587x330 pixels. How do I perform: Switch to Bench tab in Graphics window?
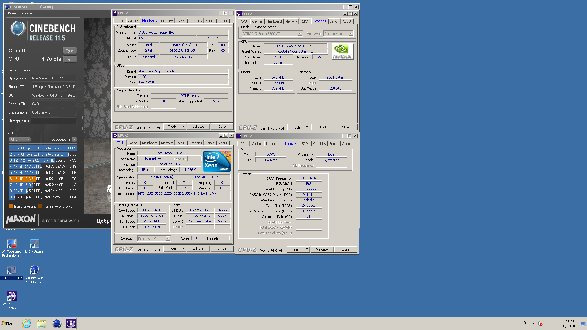click(334, 21)
